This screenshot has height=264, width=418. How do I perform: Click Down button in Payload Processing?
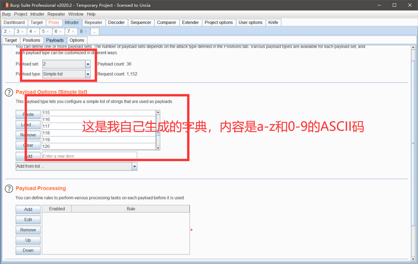pos(28,251)
